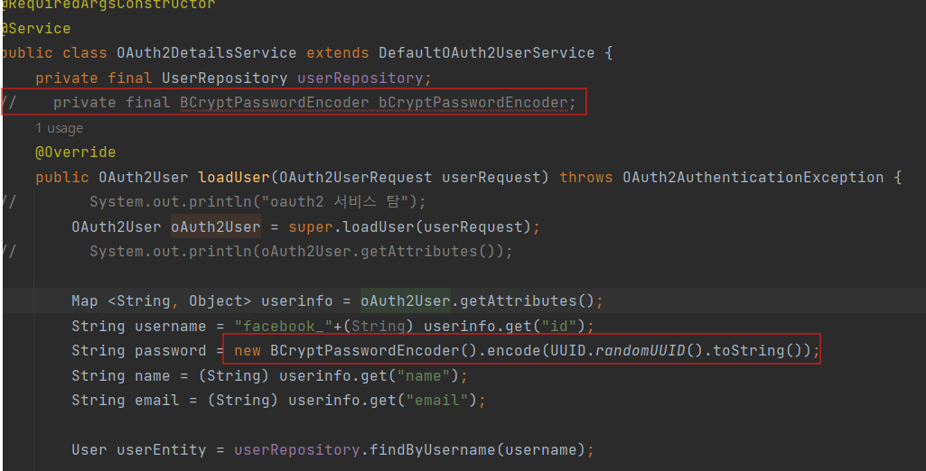Click the encode method call
Viewport: 926px width, 471px height.
point(513,351)
